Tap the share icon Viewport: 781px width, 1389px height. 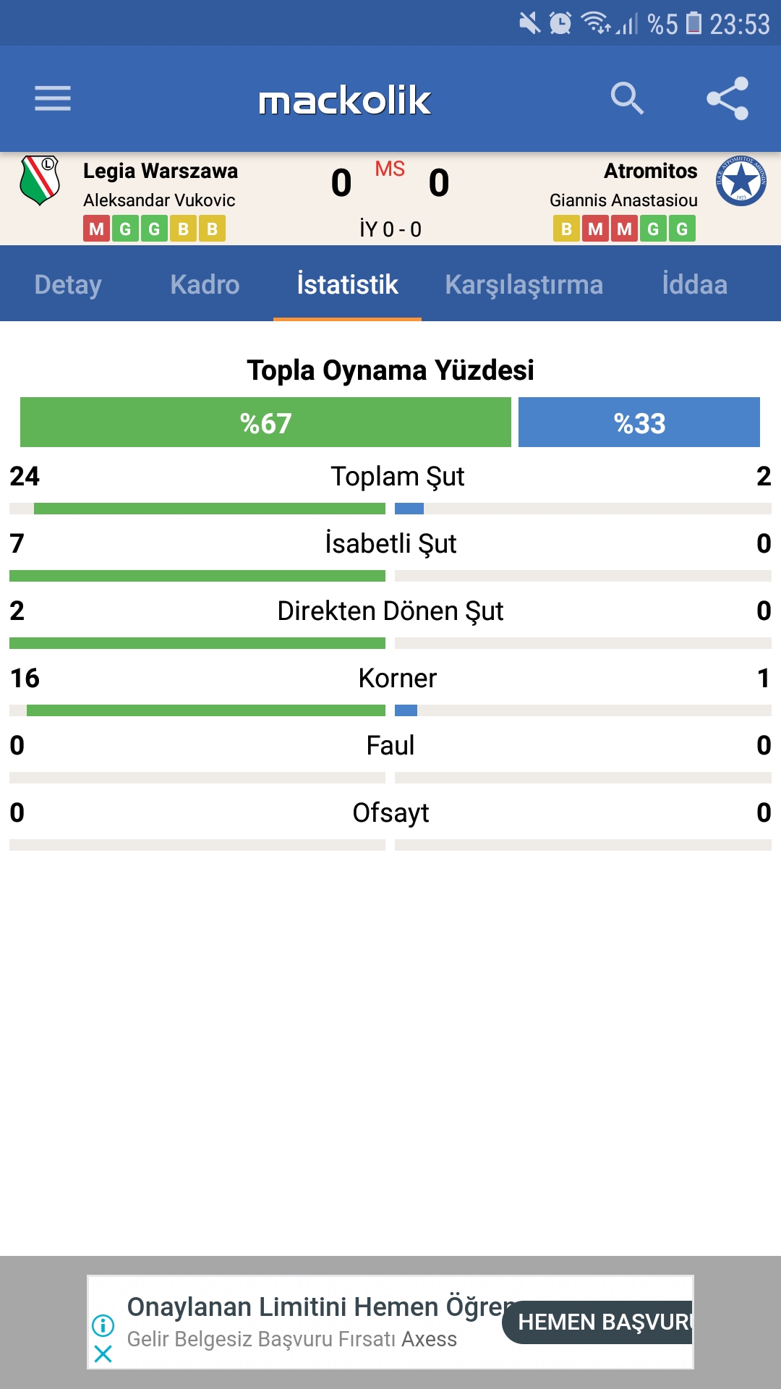tap(727, 98)
